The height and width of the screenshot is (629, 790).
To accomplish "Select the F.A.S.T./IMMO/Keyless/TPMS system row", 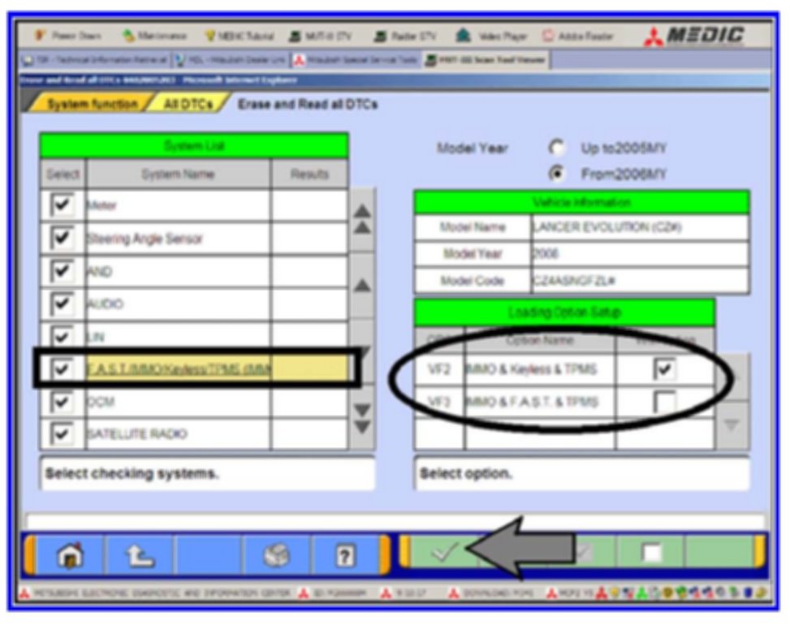I will pyautogui.click(x=179, y=369).
